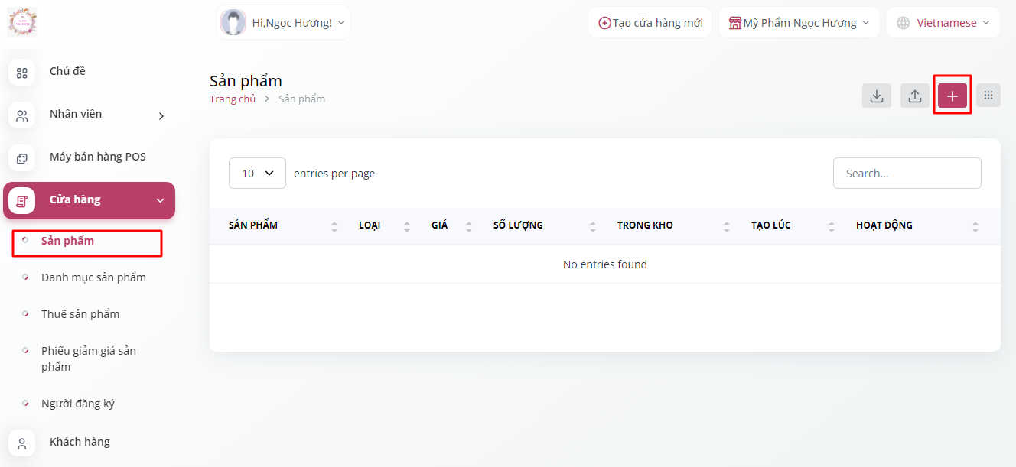Screen dimensions: 1016x467
Task: Open the entries per page dropdown
Action: coord(257,174)
